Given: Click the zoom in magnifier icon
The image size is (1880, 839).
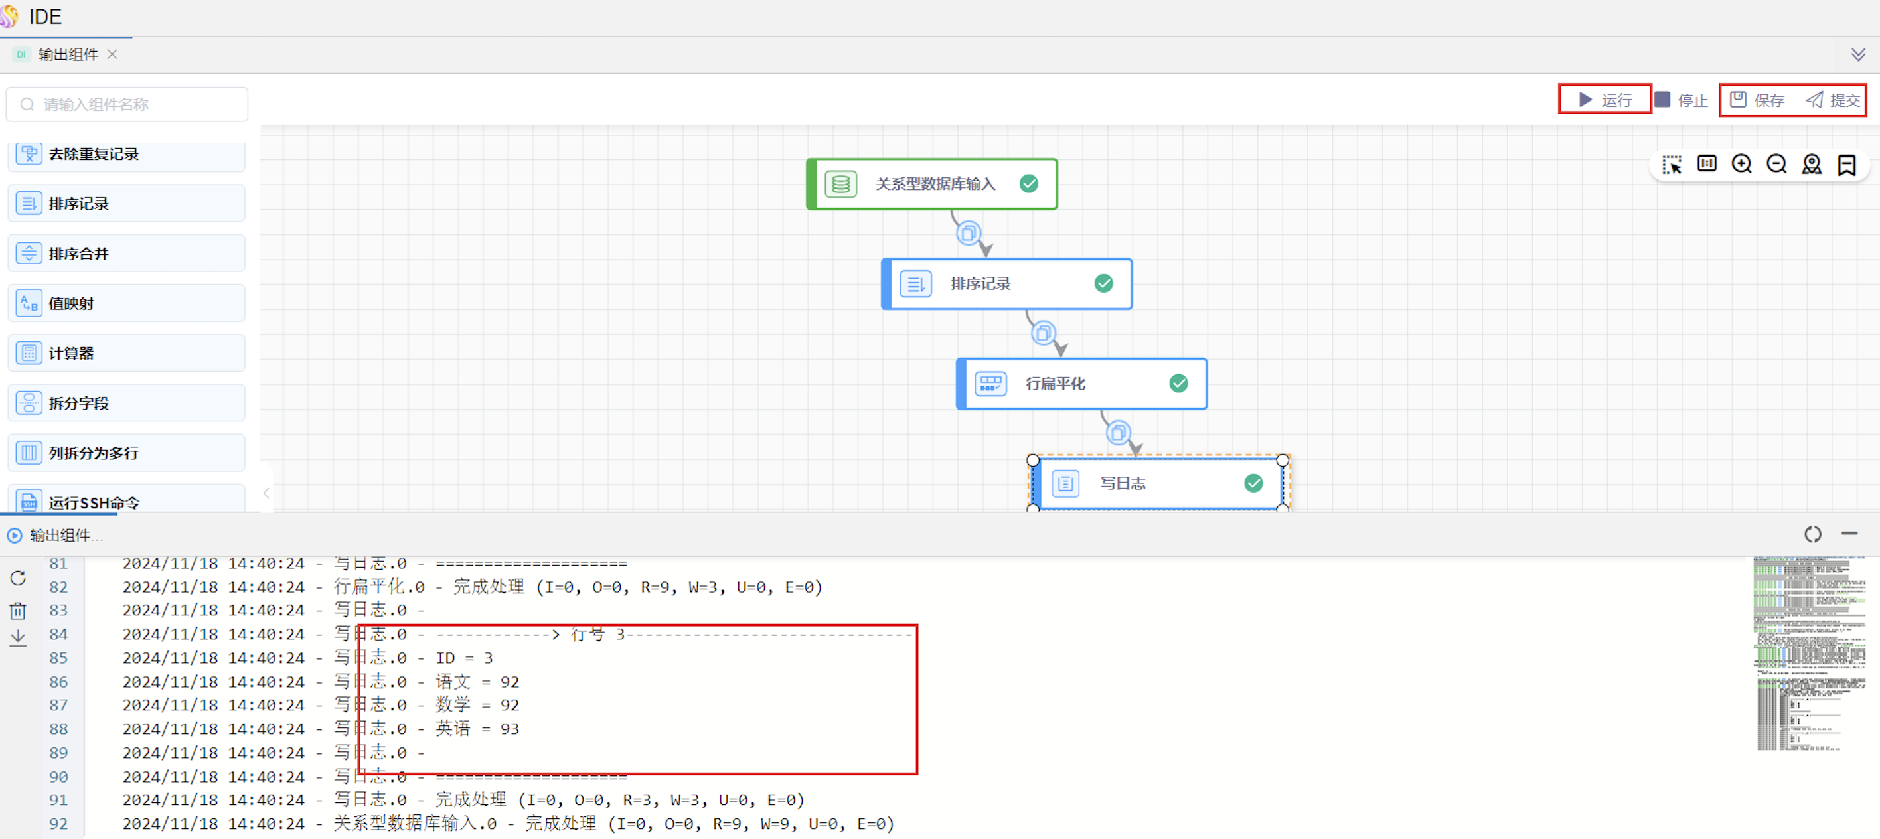Looking at the screenshot, I should (x=1741, y=164).
